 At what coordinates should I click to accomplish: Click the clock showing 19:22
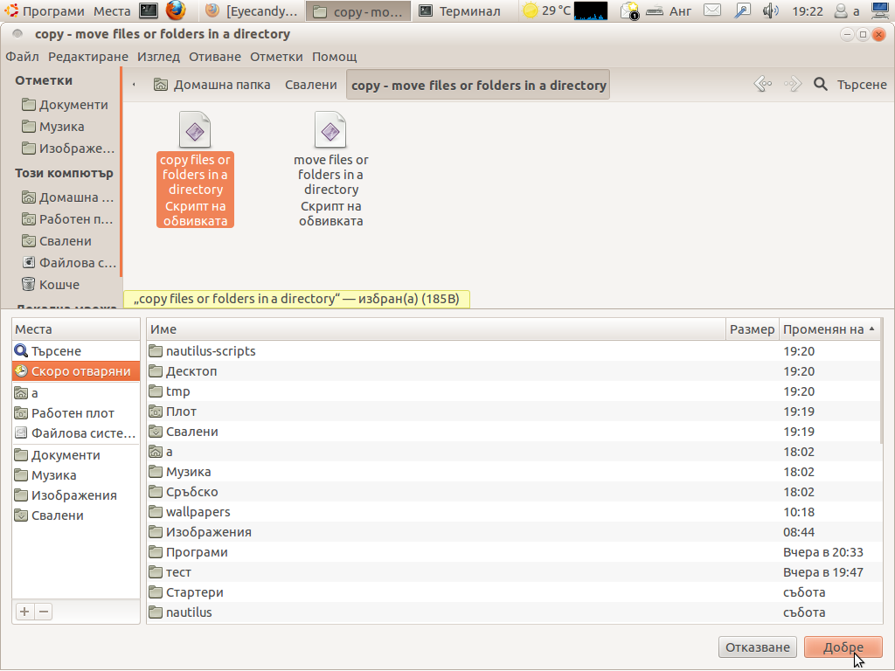coord(808,10)
